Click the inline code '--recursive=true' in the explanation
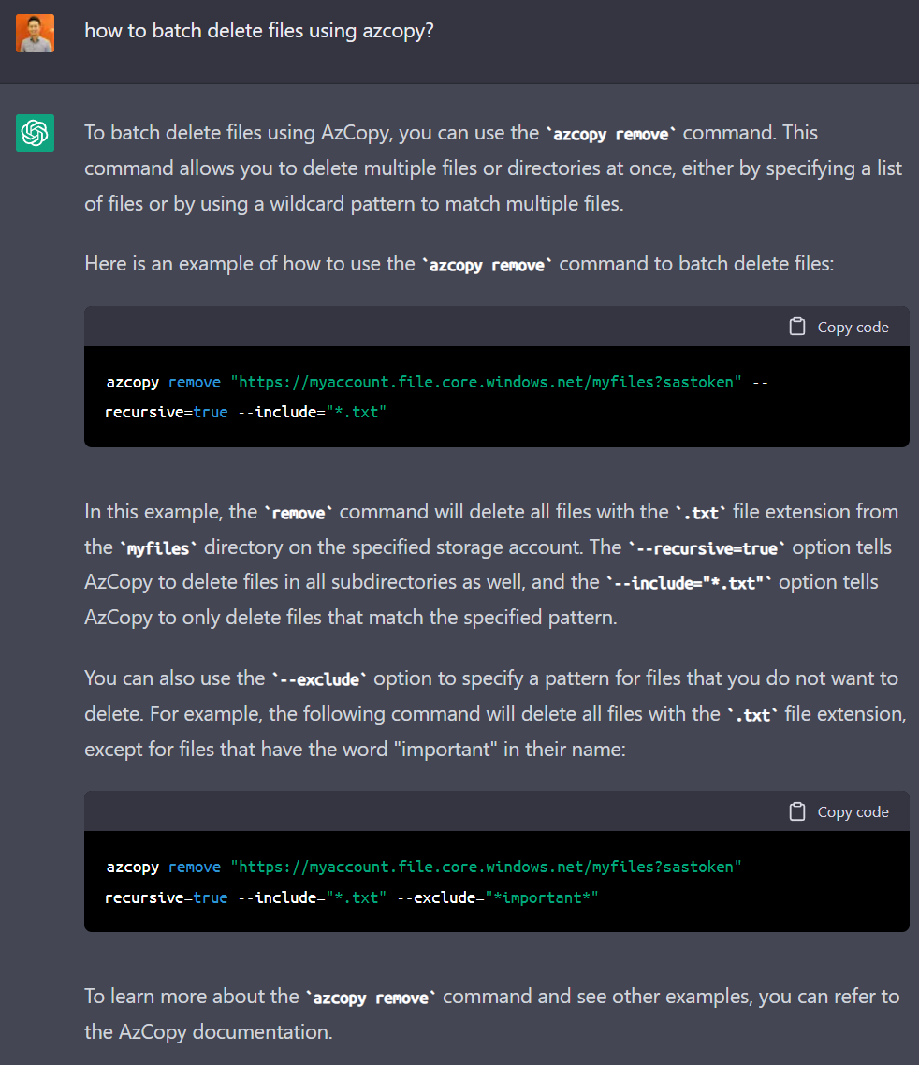The height and width of the screenshot is (1065, 919). coord(707,548)
